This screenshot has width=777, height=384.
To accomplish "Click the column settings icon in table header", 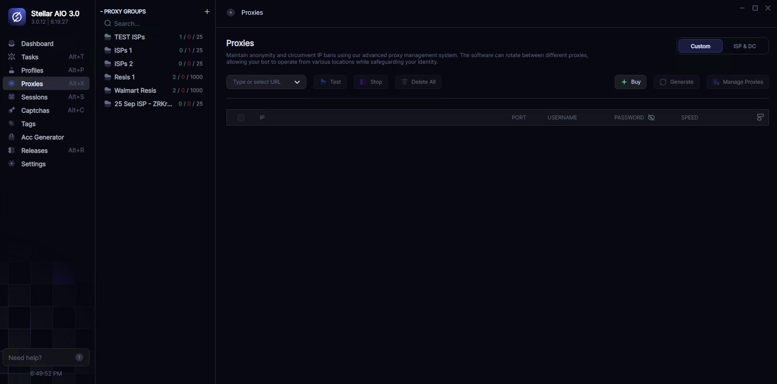I will 760,117.
